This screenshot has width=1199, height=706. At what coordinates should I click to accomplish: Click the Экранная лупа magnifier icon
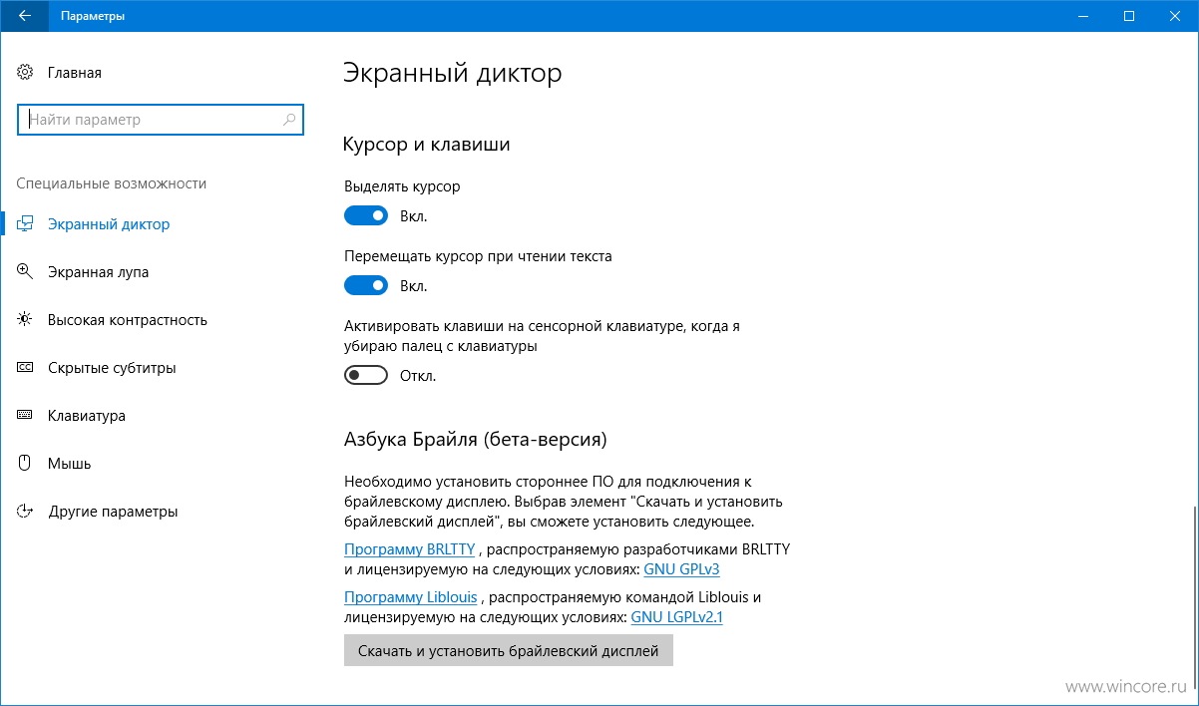(x=26, y=272)
